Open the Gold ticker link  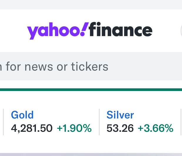point(22,115)
